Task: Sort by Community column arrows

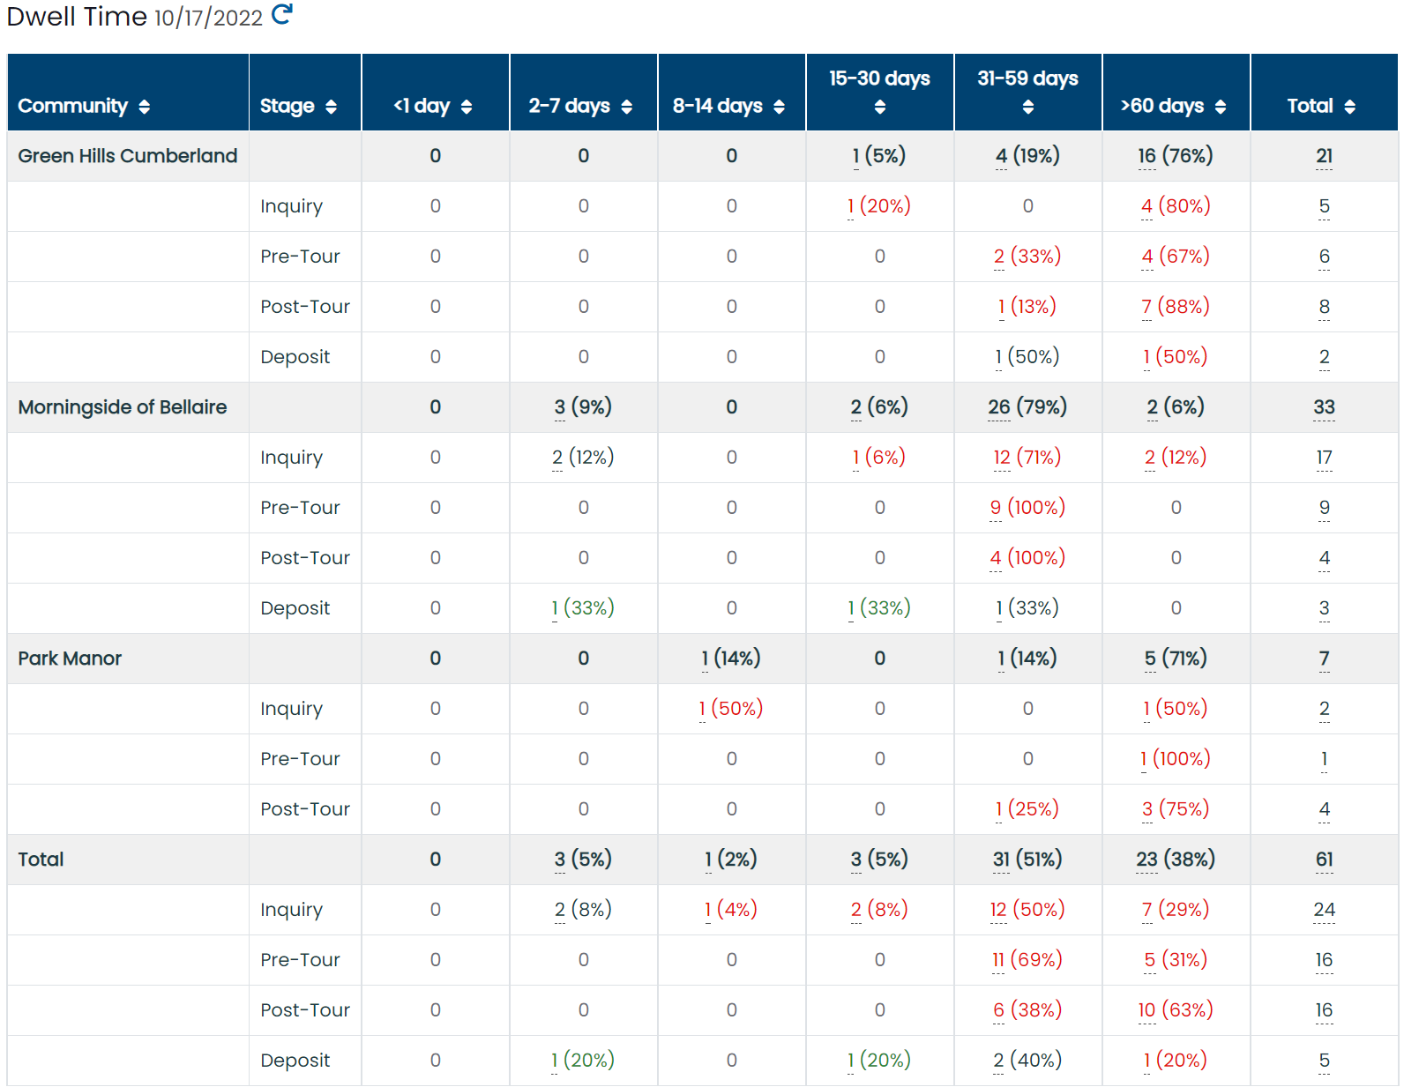Action: [144, 107]
